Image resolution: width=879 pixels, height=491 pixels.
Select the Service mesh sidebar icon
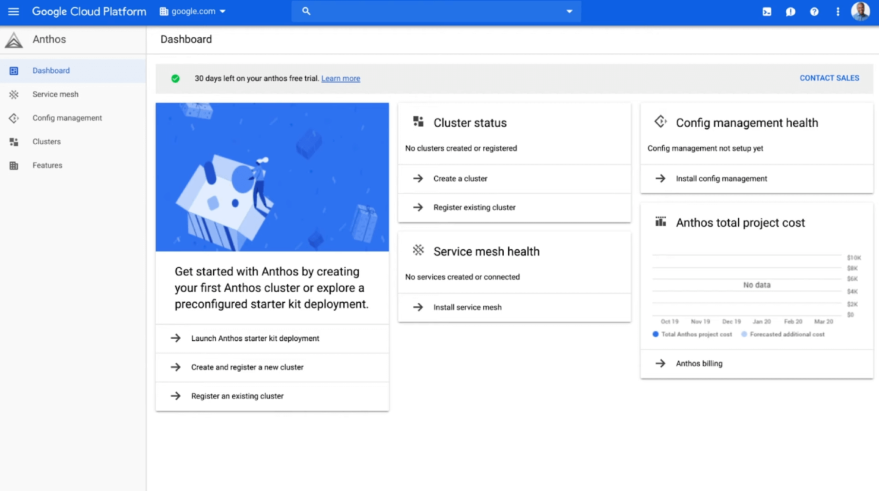[14, 94]
